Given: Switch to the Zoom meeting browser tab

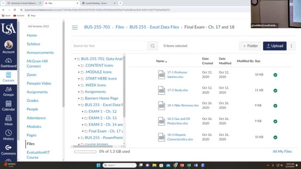Looking at the screenshot, I should pos(98,3).
